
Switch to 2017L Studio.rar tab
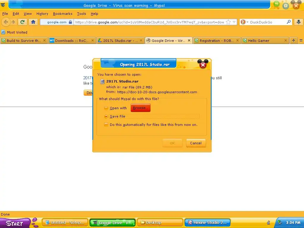click(121, 40)
